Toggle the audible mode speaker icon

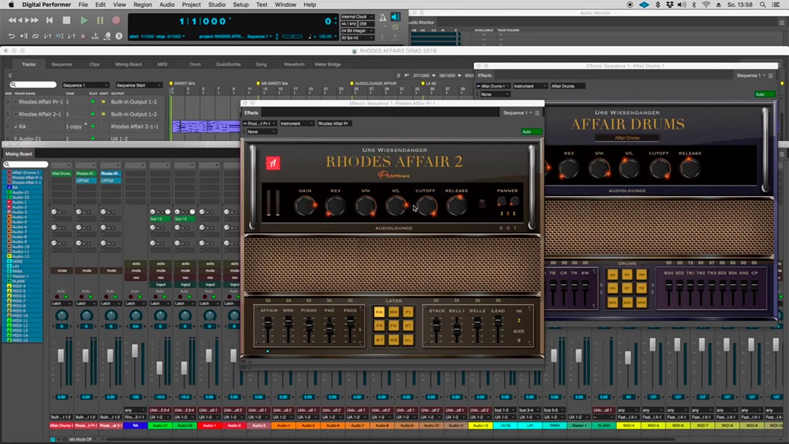396,17
